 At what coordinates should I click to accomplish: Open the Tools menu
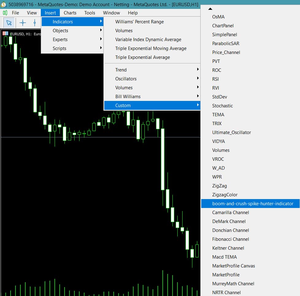pyautogui.click(x=90, y=13)
